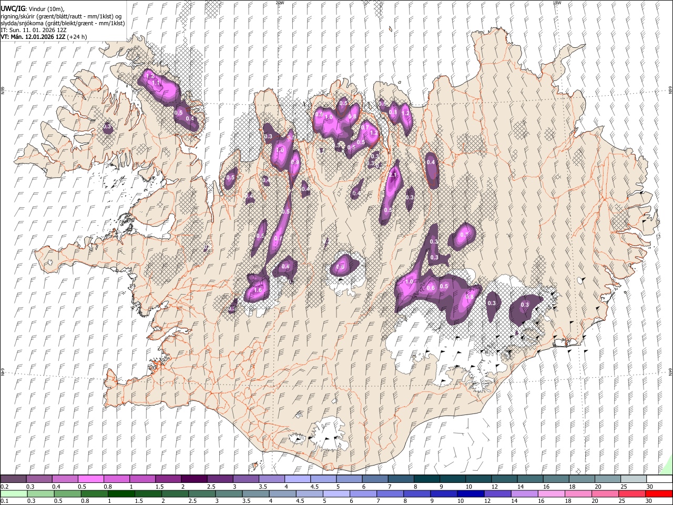Click the bright red swatch ending the bottom legend row
673x505 pixels.
tap(659, 493)
